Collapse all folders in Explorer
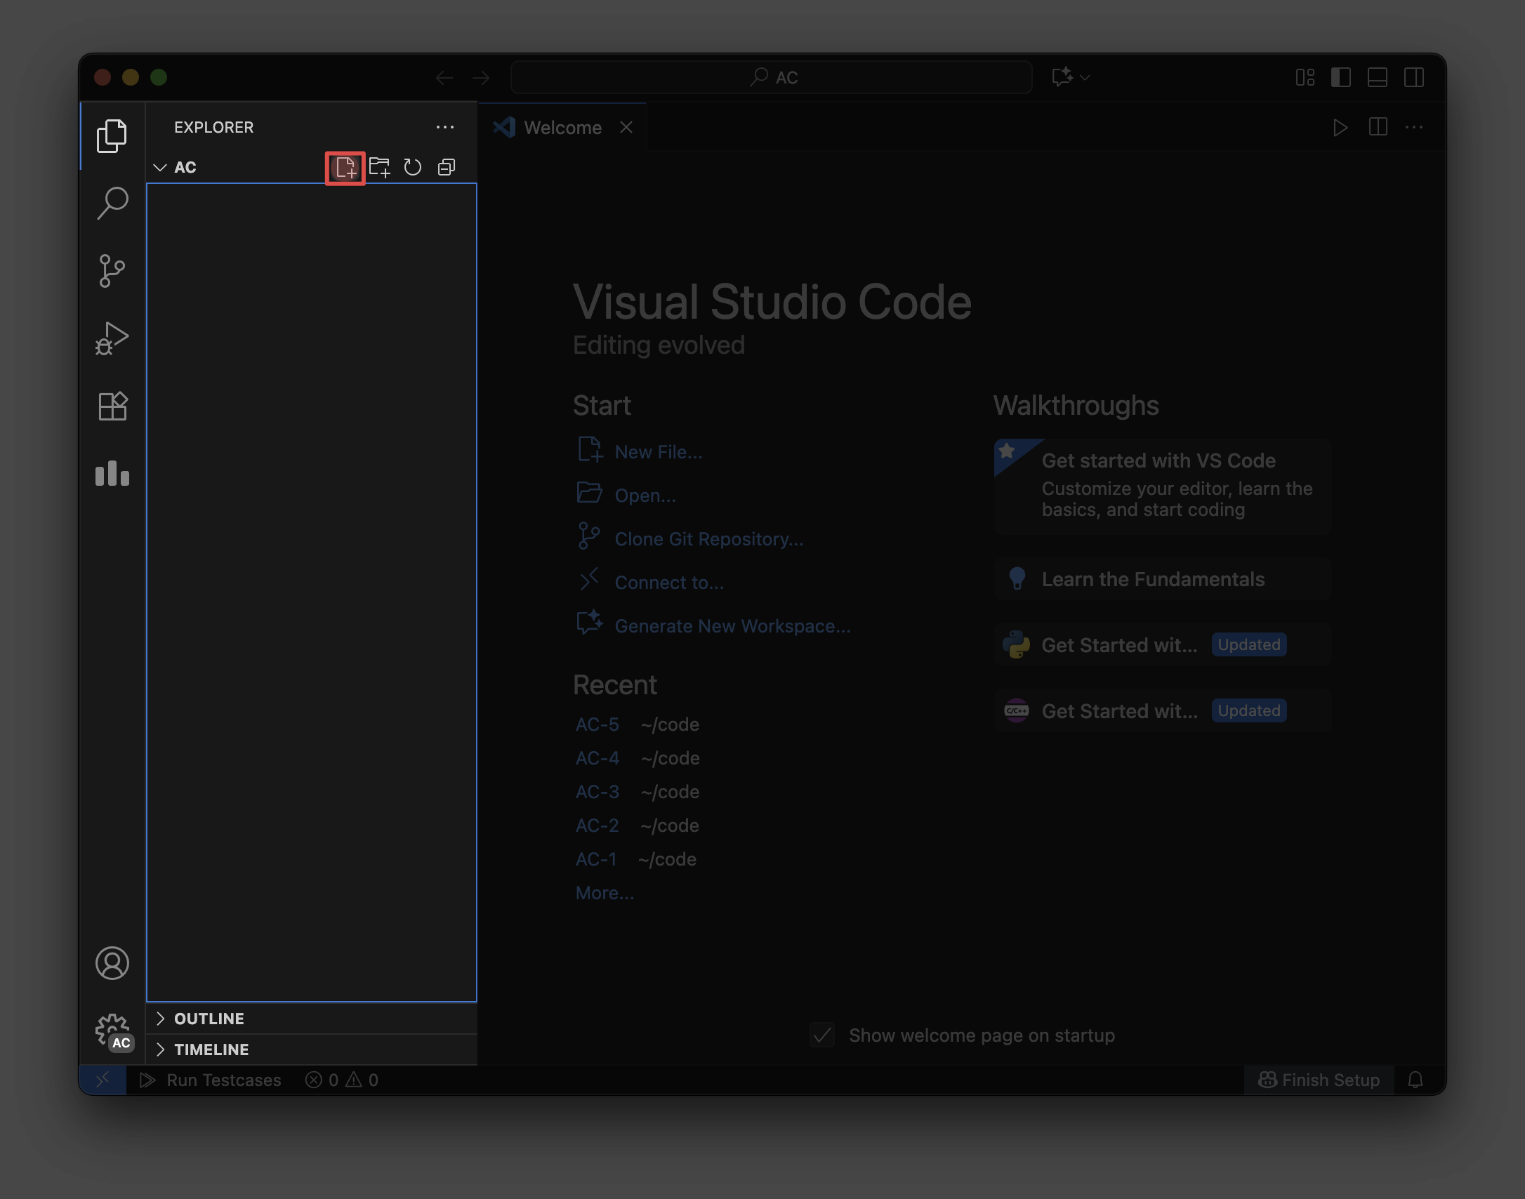 (x=447, y=168)
